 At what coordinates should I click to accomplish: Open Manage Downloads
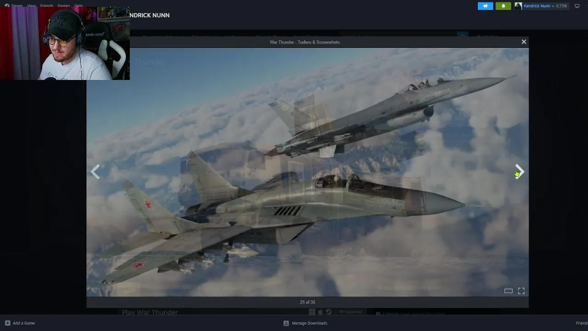pyautogui.click(x=305, y=323)
